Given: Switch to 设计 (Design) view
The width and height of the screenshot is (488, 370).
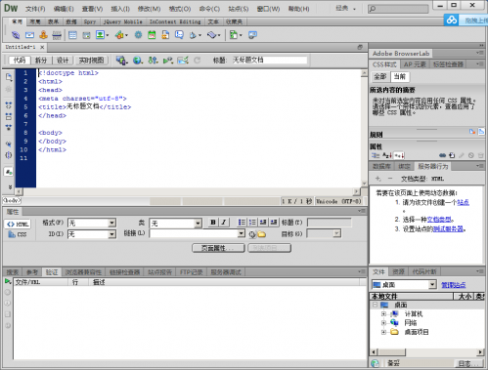Looking at the screenshot, I should click(x=63, y=61).
